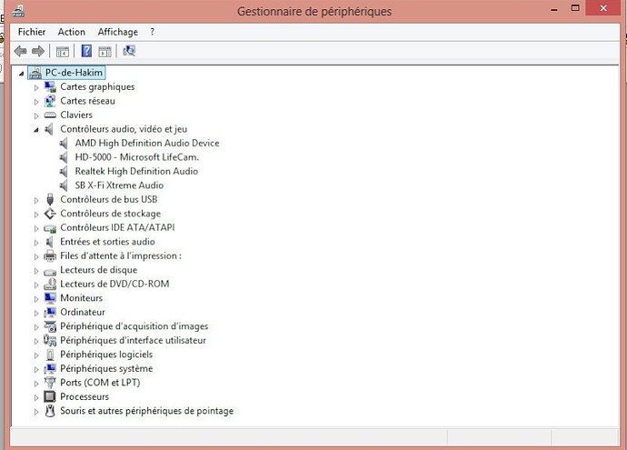
Task: Open the Affichage menu
Action: (117, 32)
